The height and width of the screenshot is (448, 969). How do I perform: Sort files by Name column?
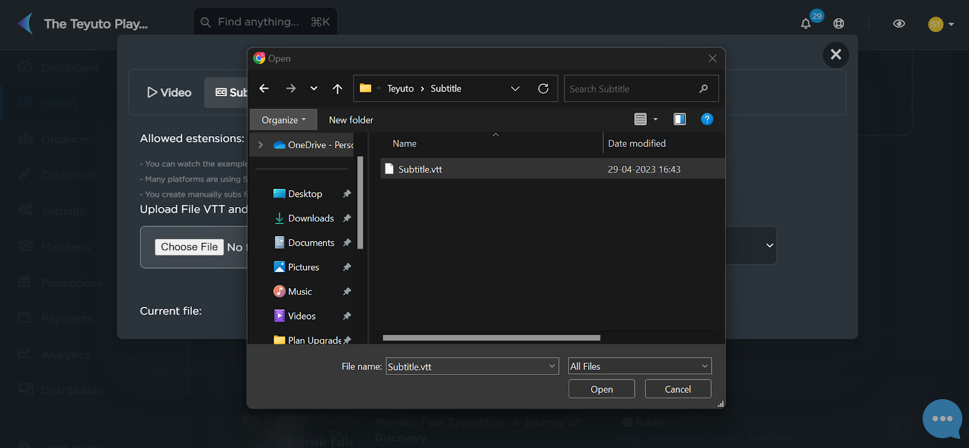click(x=405, y=143)
